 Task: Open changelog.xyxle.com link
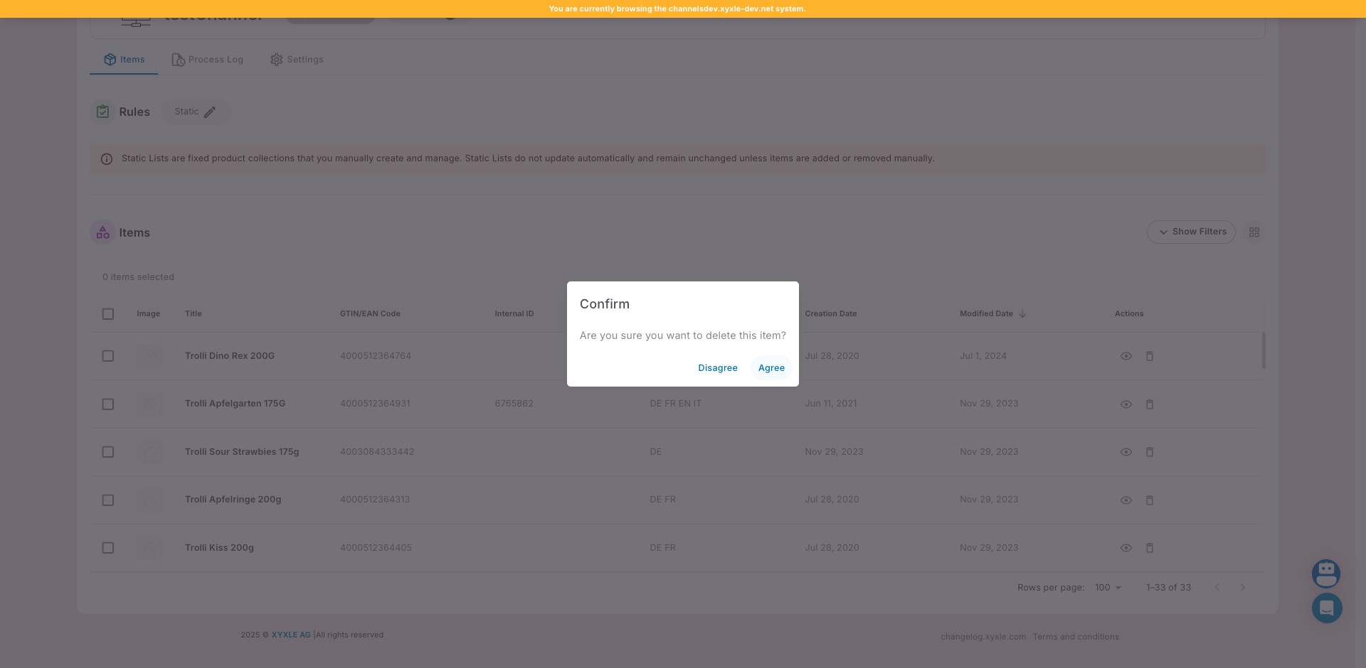tap(983, 637)
